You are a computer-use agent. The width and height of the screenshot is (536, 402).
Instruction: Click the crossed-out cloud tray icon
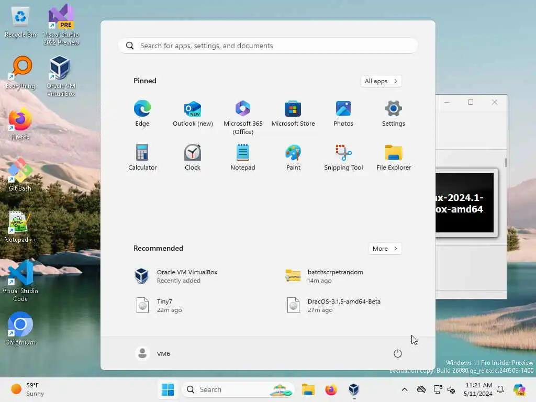421,389
